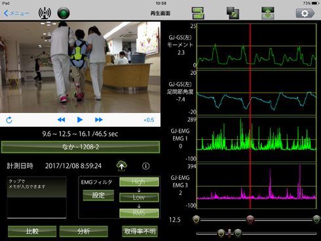The height and width of the screenshot is (241, 321).
Task: Tap the なか - 1208-2 recording name bar
Action: [81, 147]
